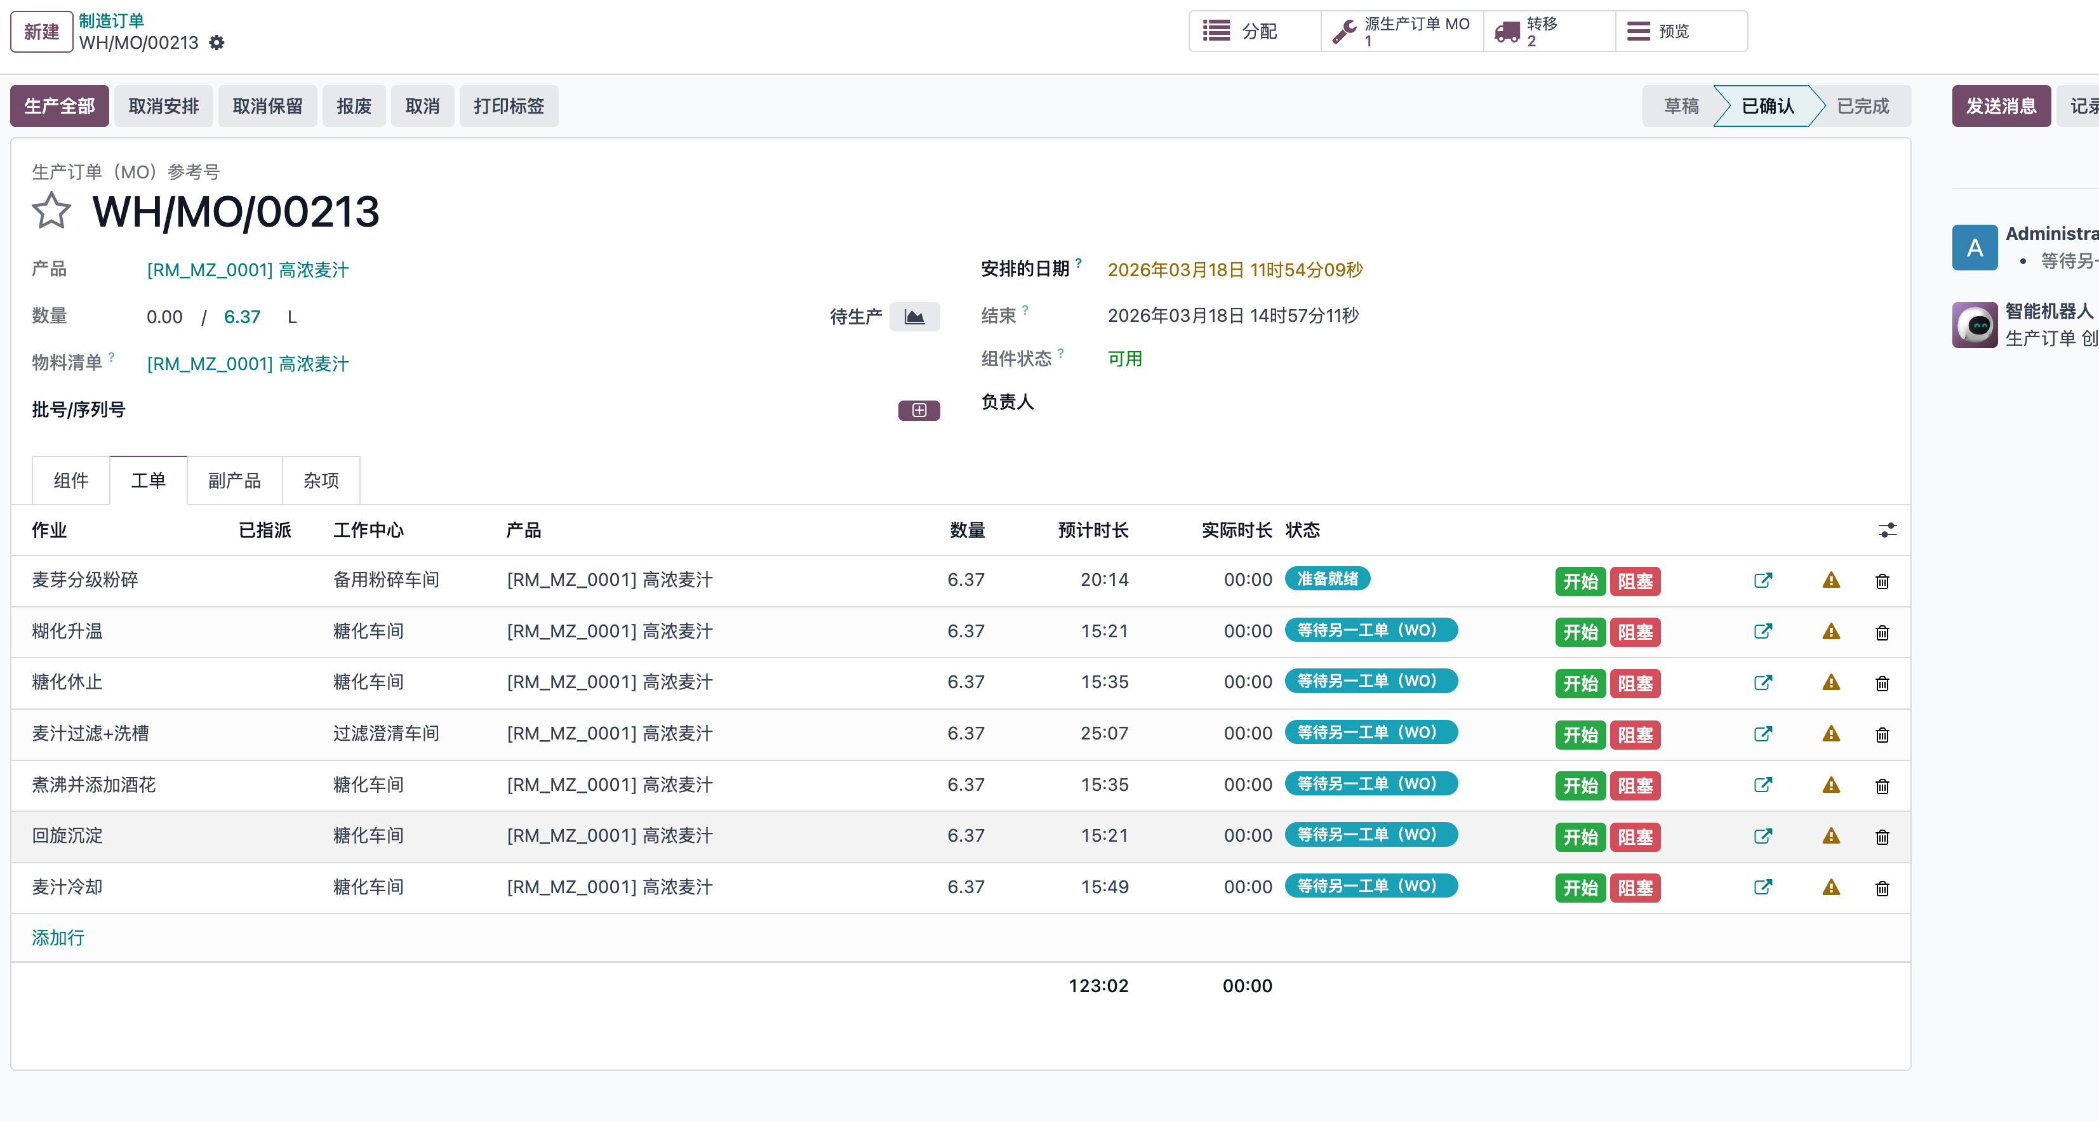Switch to the 组件 tab

(x=71, y=481)
